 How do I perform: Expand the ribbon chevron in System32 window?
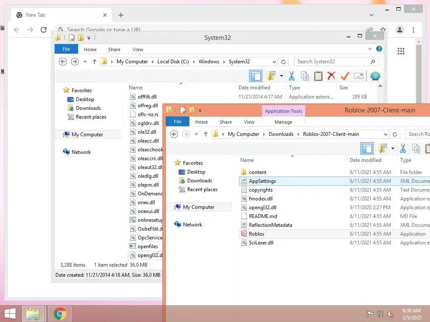[x=370, y=49]
